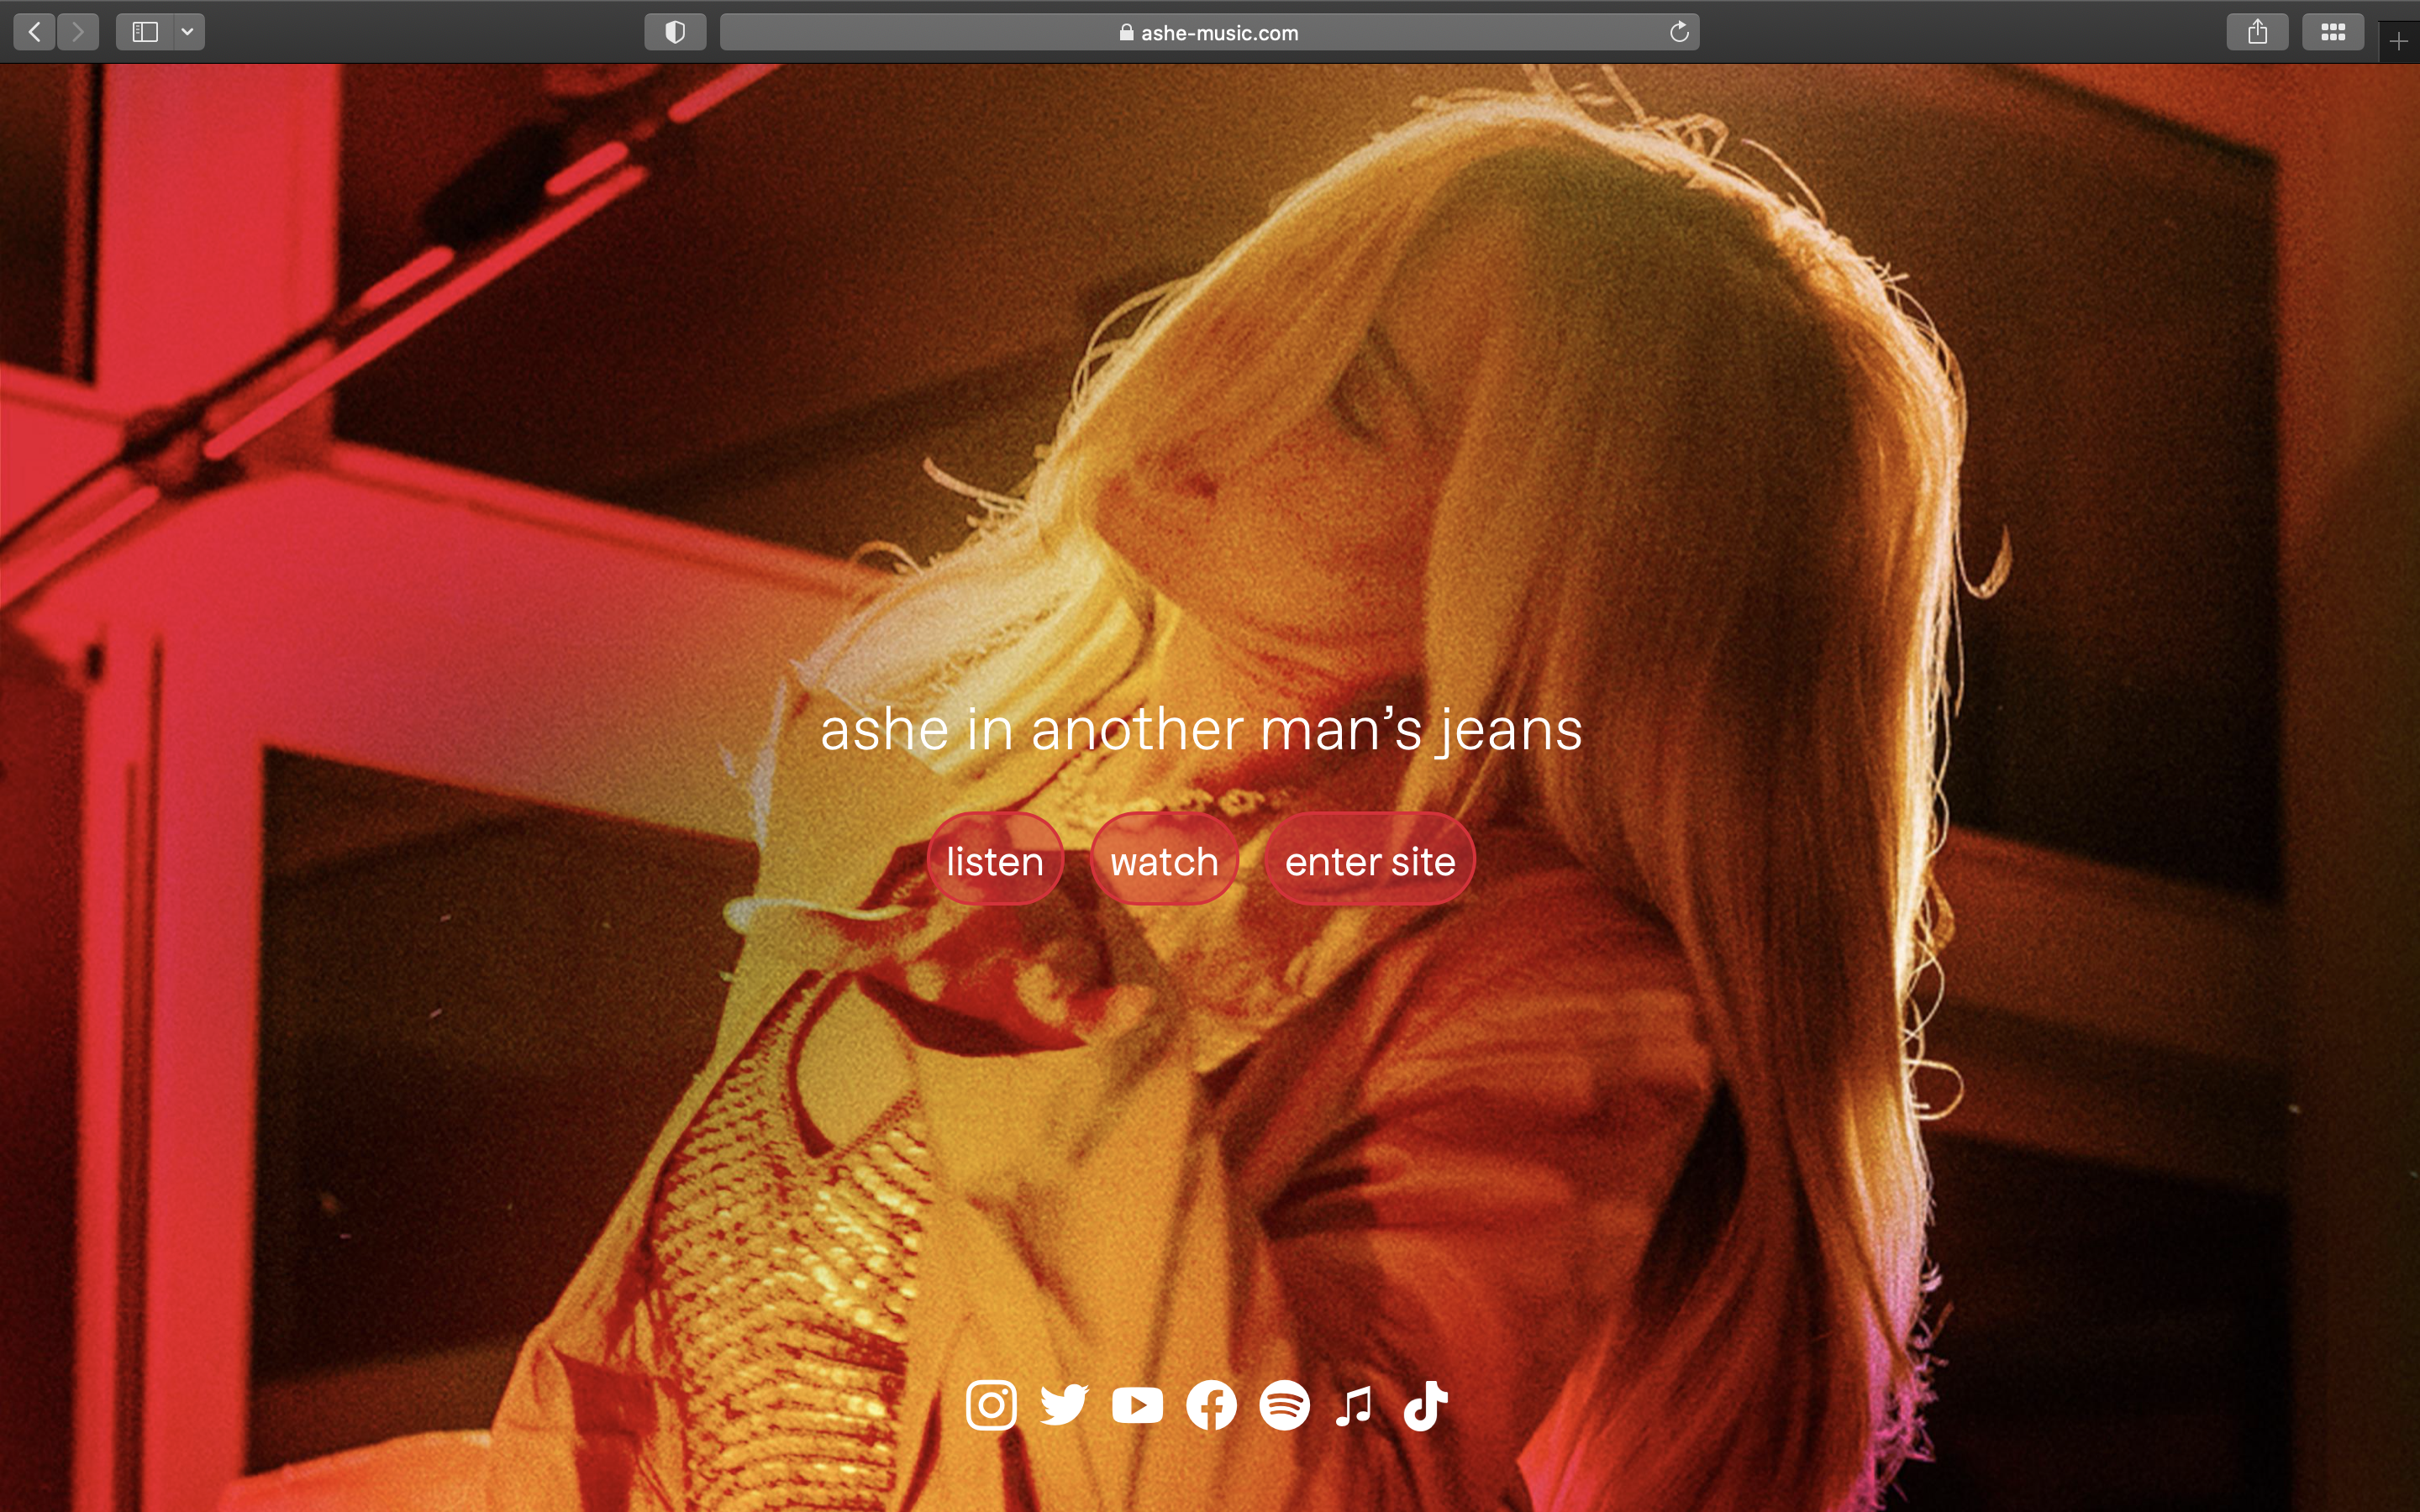Click the Apple Music note icon
Viewport: 2420px width, 1512px height.
click(1354, 1406)
